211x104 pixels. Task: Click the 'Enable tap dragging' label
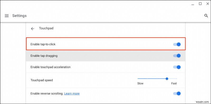pos(44,56)
